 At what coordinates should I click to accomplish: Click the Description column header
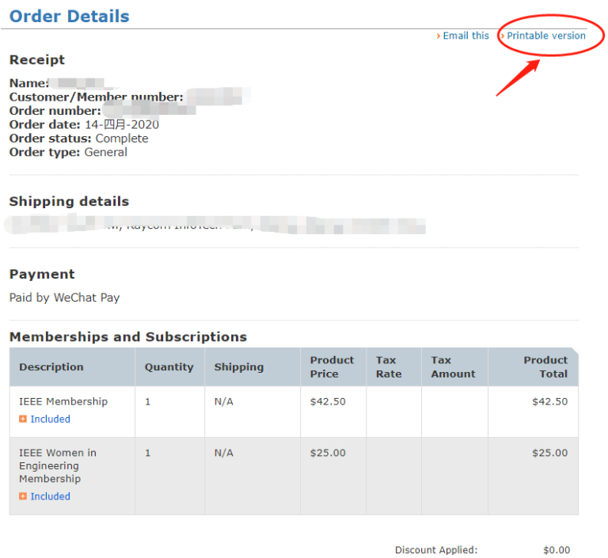[x=51, y=367]
